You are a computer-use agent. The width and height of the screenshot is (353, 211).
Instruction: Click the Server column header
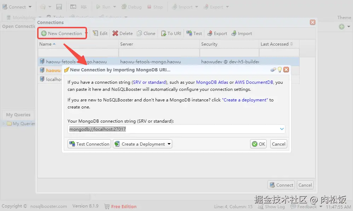159,44
